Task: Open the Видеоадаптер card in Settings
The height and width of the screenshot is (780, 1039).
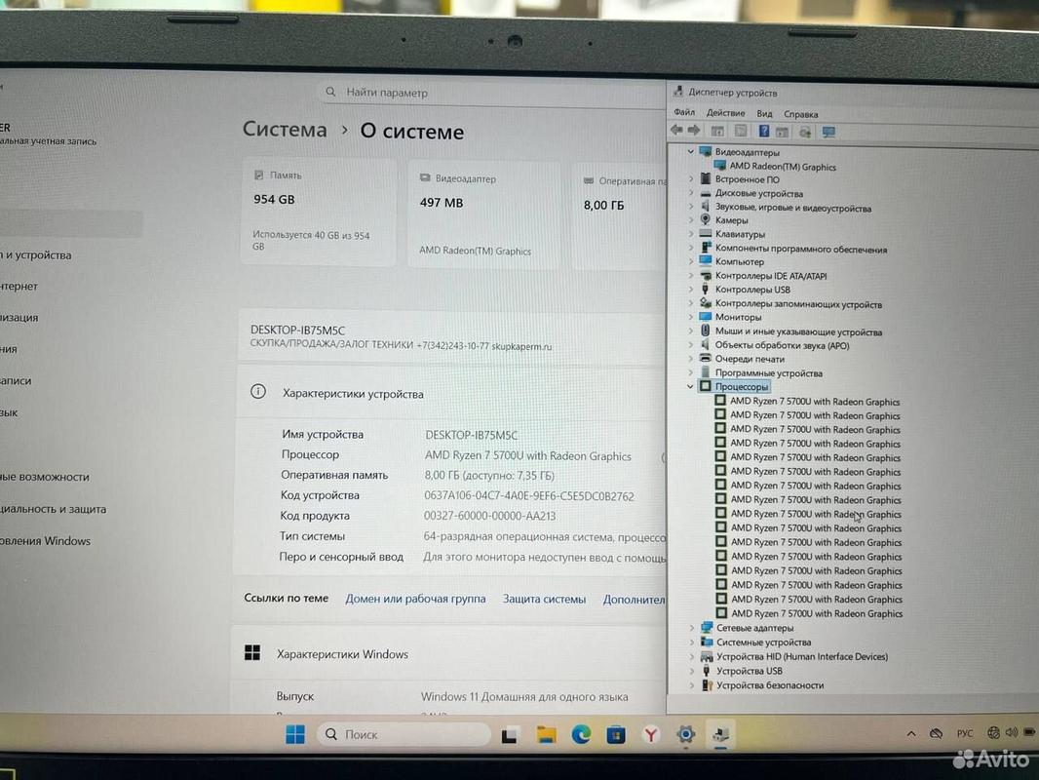Action: point(483,214)
